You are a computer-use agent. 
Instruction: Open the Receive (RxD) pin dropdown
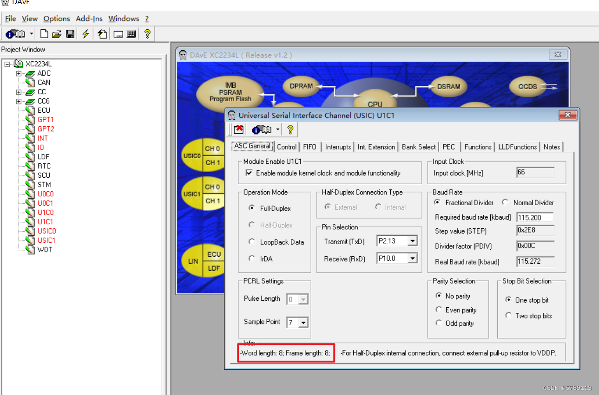[412, 258]
